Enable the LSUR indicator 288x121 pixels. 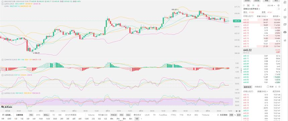[147, 115]
